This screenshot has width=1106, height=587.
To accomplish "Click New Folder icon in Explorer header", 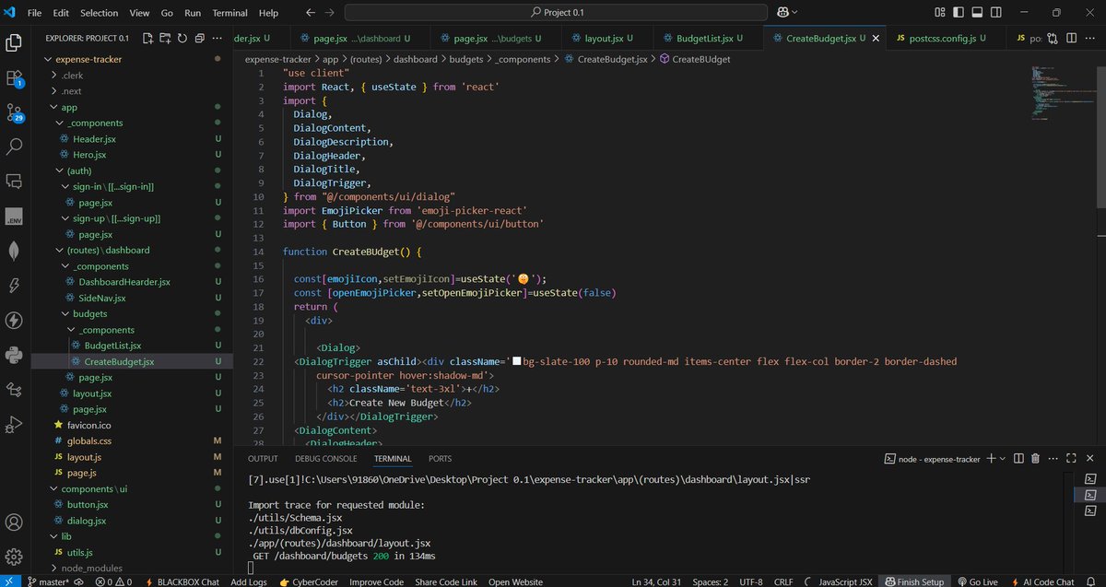I will pyautogui.click(x=165, y=39).
